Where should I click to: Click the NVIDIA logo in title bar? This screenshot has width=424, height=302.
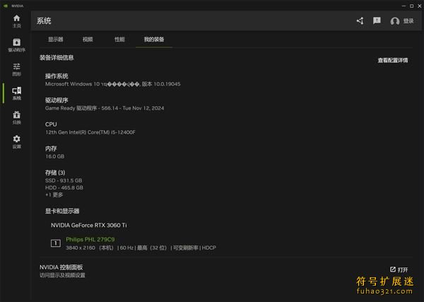click(6, 6)
